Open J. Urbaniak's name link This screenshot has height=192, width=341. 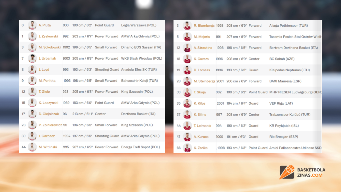pos(47,58)
